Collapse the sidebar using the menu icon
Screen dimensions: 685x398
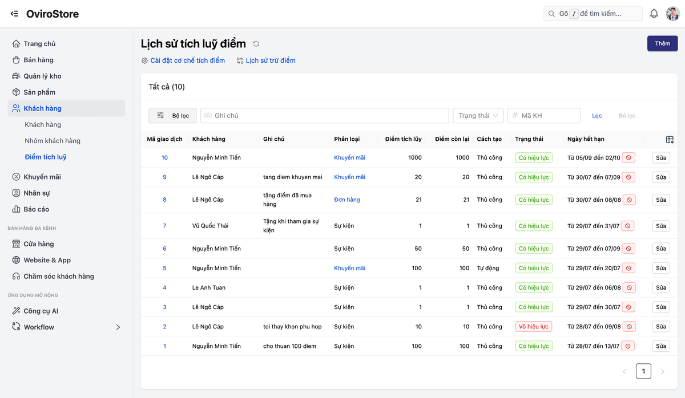(14, 14)
